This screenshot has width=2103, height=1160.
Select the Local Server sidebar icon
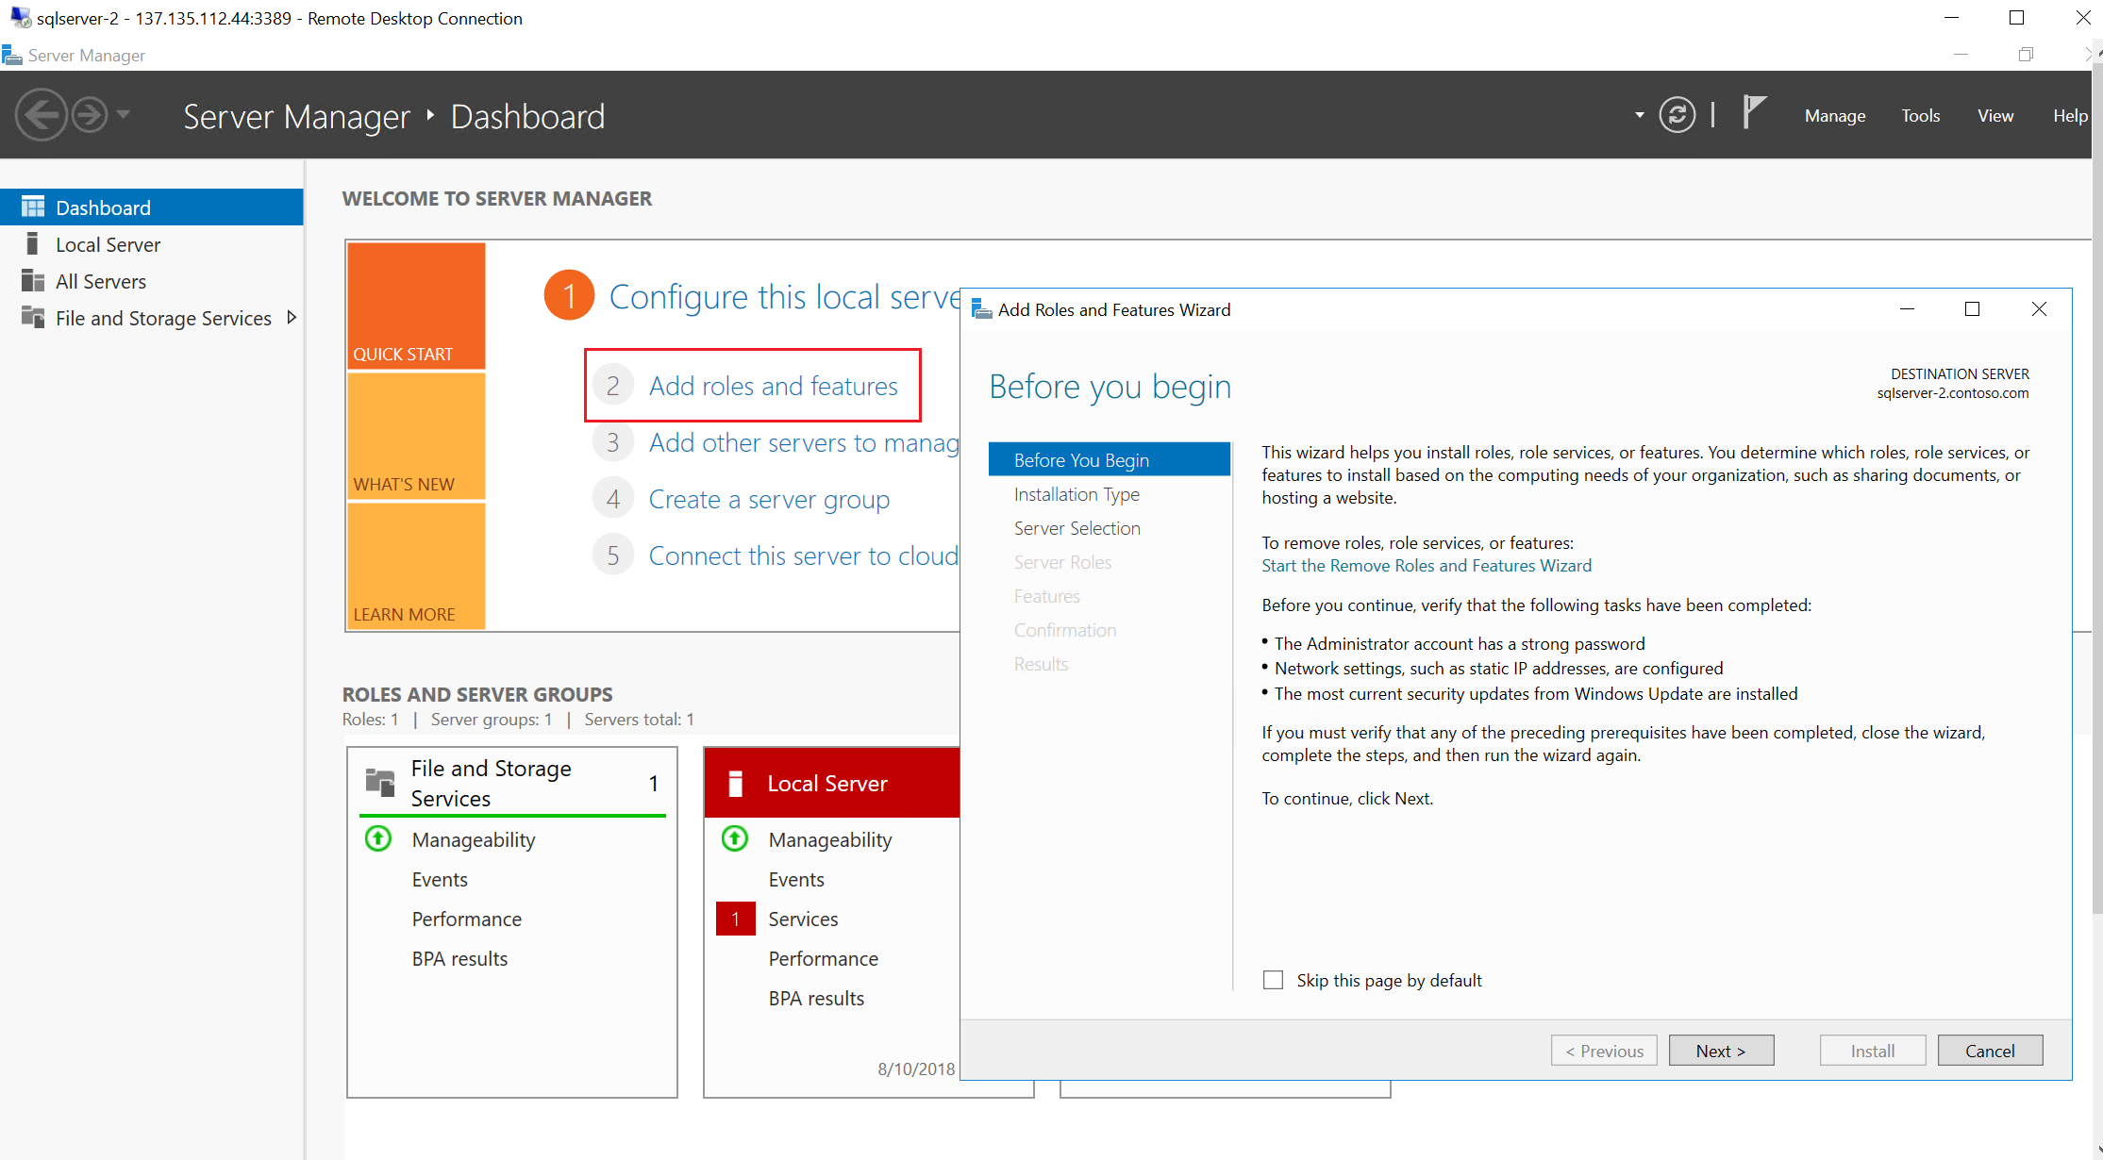click(32, 244)
